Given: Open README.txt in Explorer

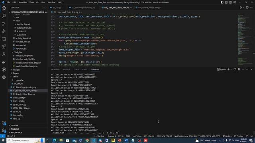Looking at the screenshot, I should pyautogui.click(x=21, y=48).
